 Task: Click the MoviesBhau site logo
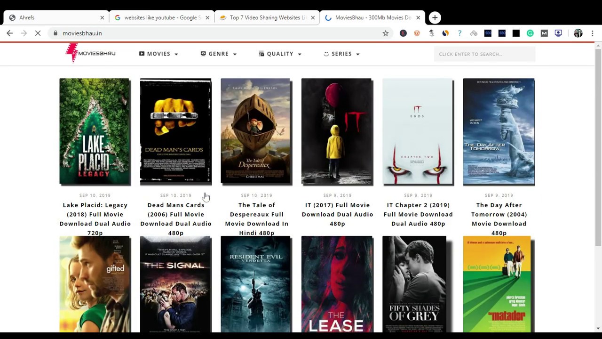click(x=90, y=53)
